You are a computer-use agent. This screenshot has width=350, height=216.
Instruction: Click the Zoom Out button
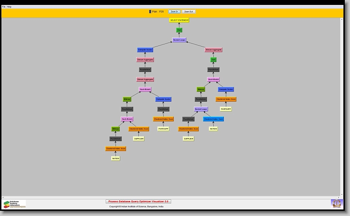(188, 12)
